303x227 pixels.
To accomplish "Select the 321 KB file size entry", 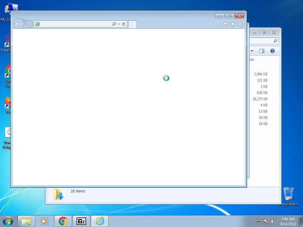I will click(x=262, y=80).
